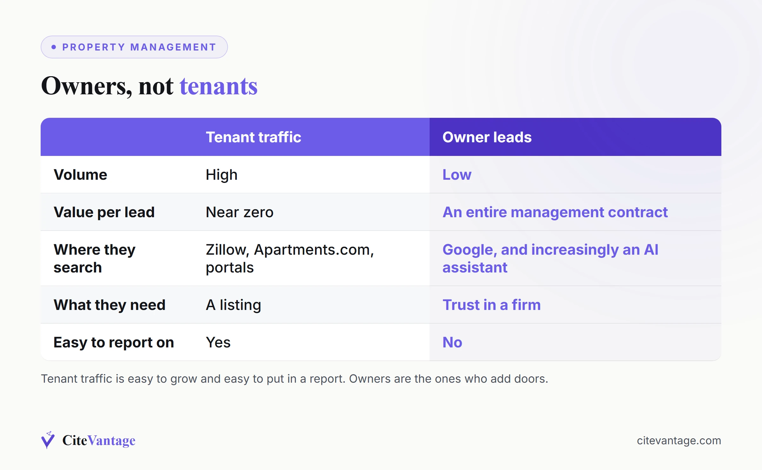The image size is (762, 470).
Task: Click the 'Value per lead' row label
Action: 104,212
